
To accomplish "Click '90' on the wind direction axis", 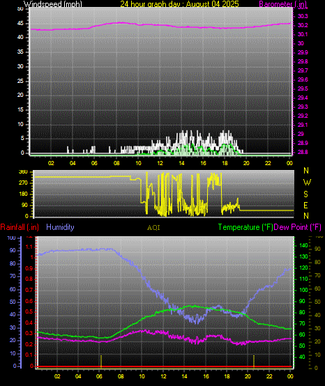I will (24, 206).
